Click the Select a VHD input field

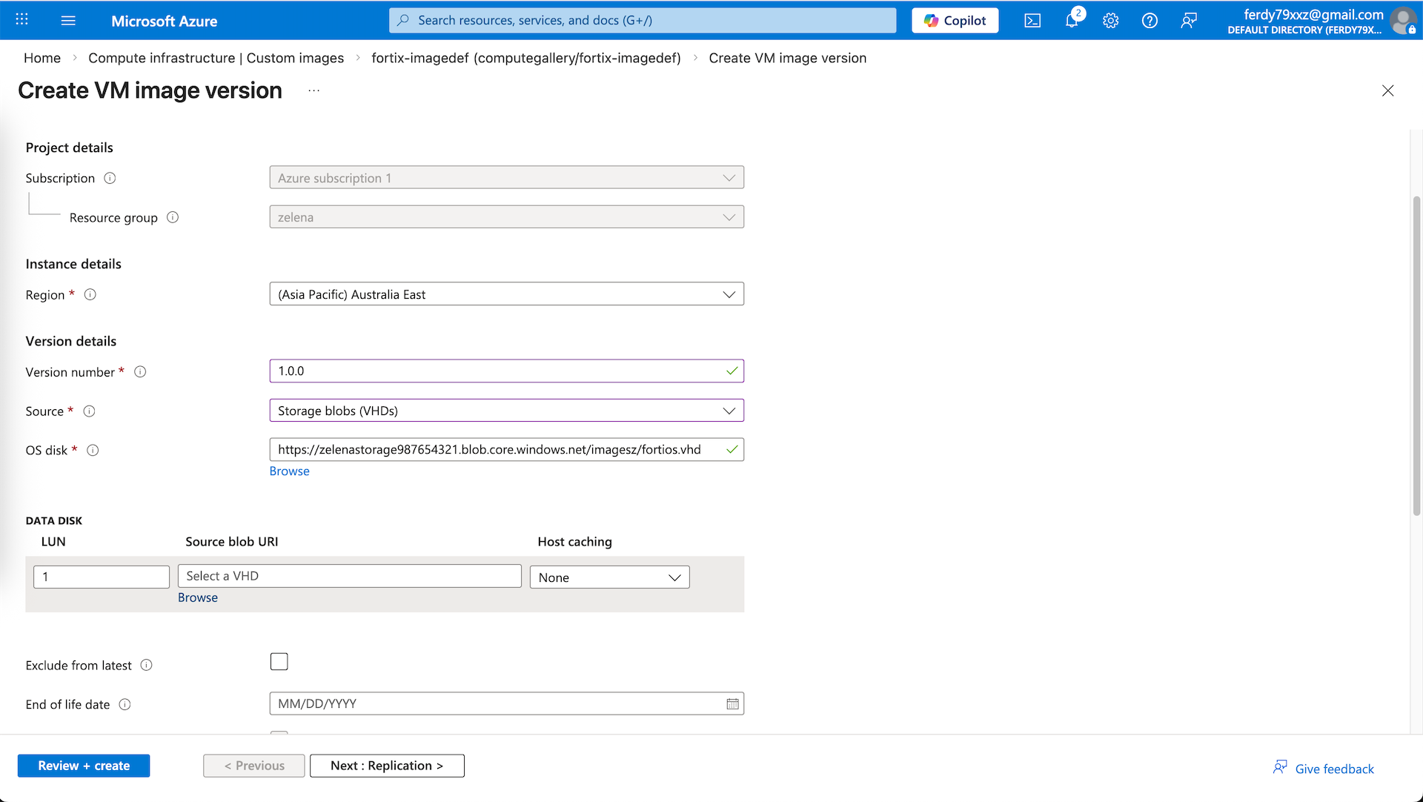(349, 577)
